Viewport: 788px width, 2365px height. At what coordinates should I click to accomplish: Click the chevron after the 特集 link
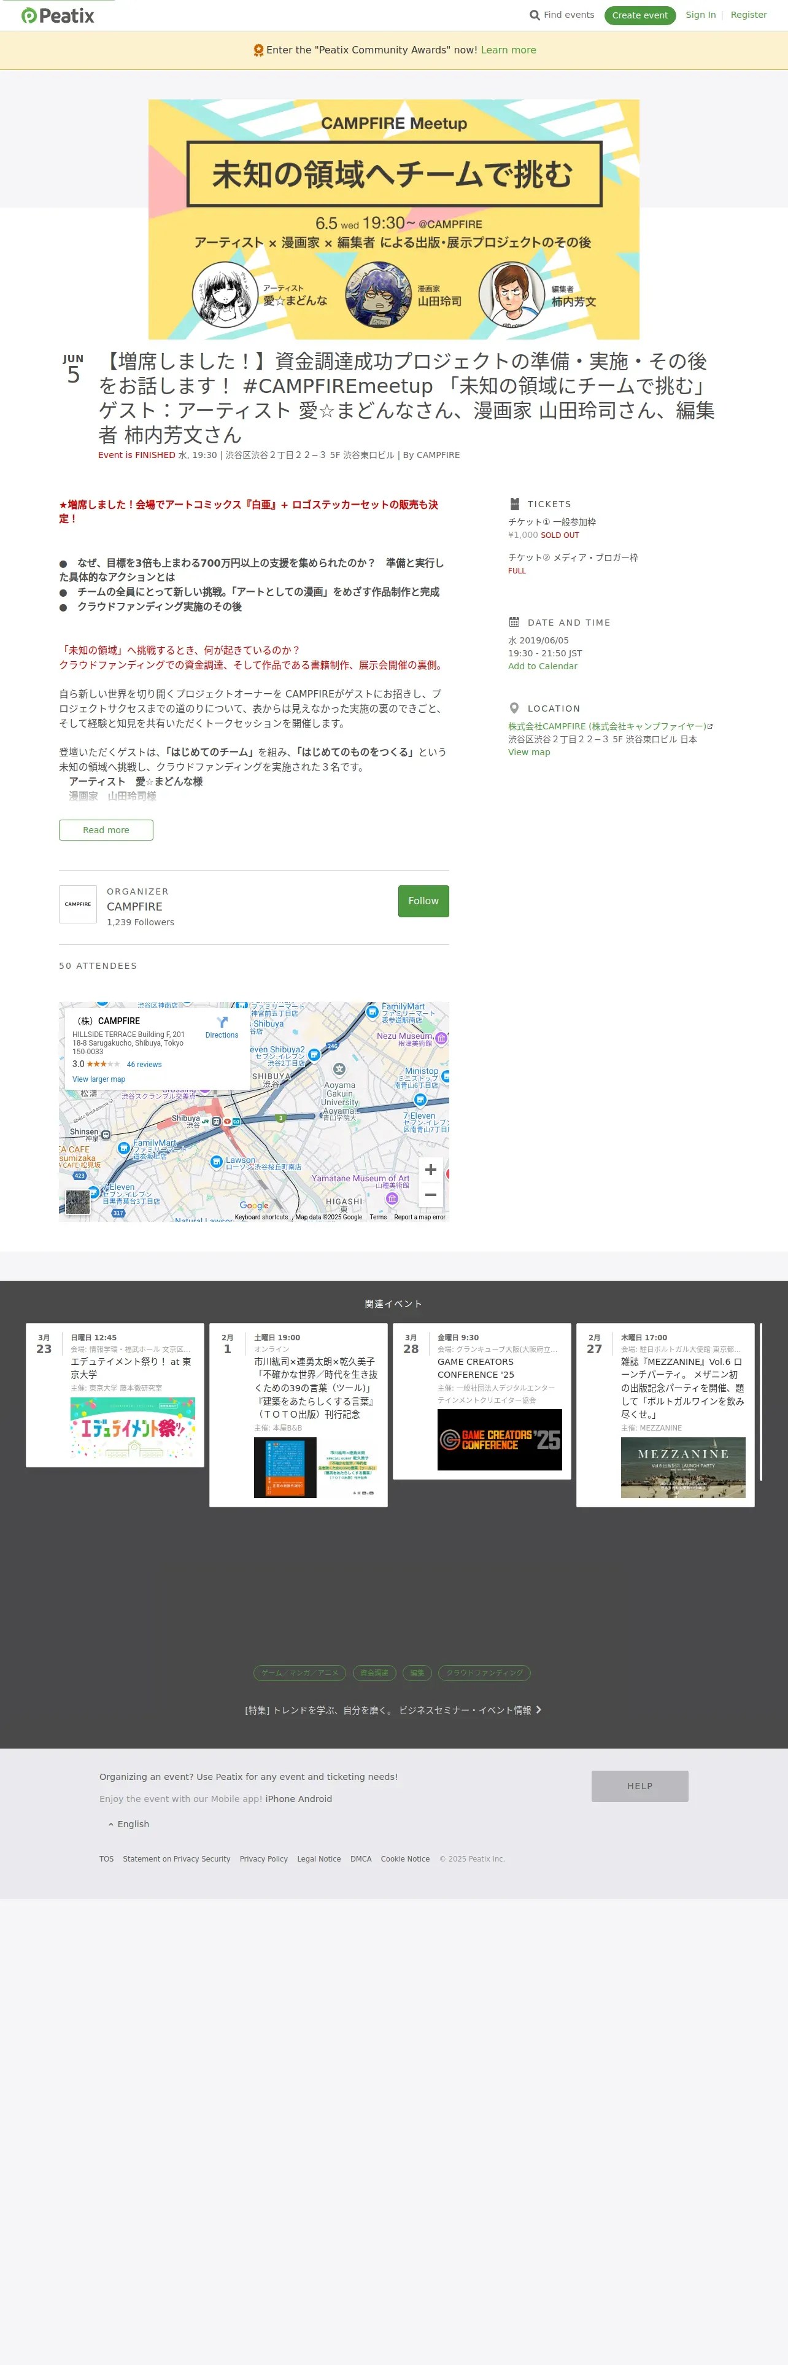tap(538, 1709)
